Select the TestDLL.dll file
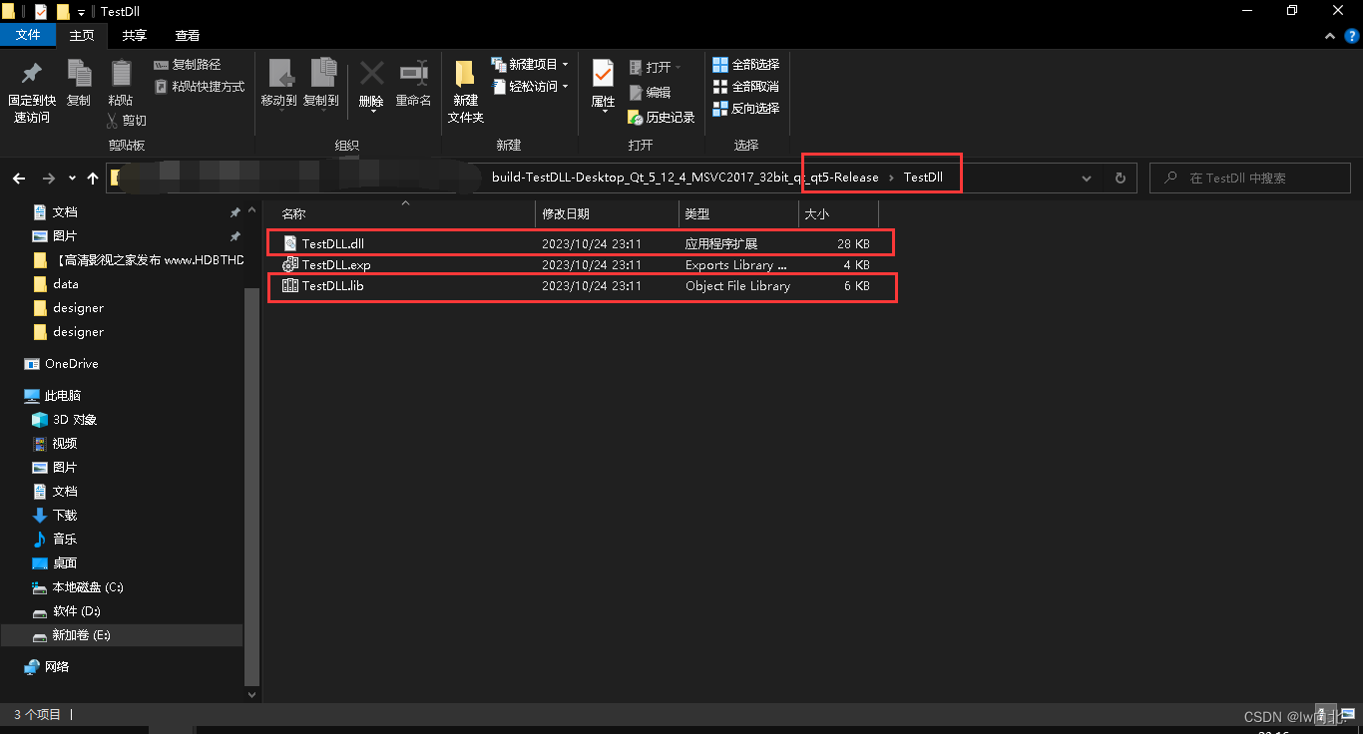Screen dimensions: 1363x734 (x=579, y=243)
